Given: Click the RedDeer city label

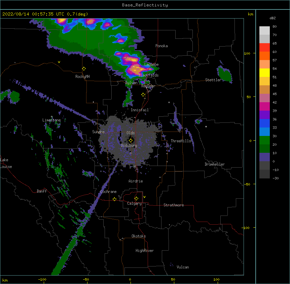Looking at the screenshot, I should [148, 86].
